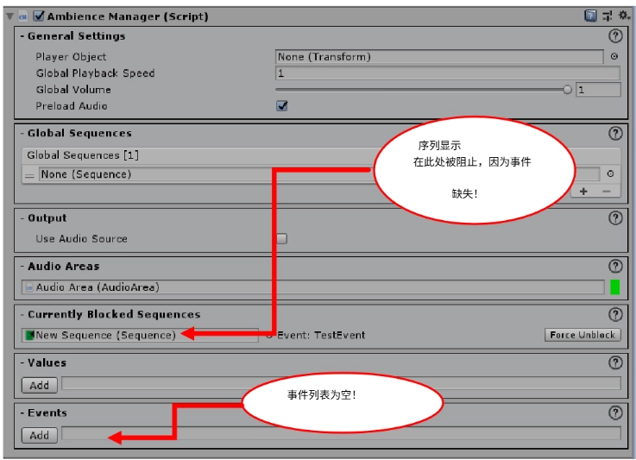Screen dimensions: 636x460
Task: Add element to Global Sequences list
Action: (583, 191)
